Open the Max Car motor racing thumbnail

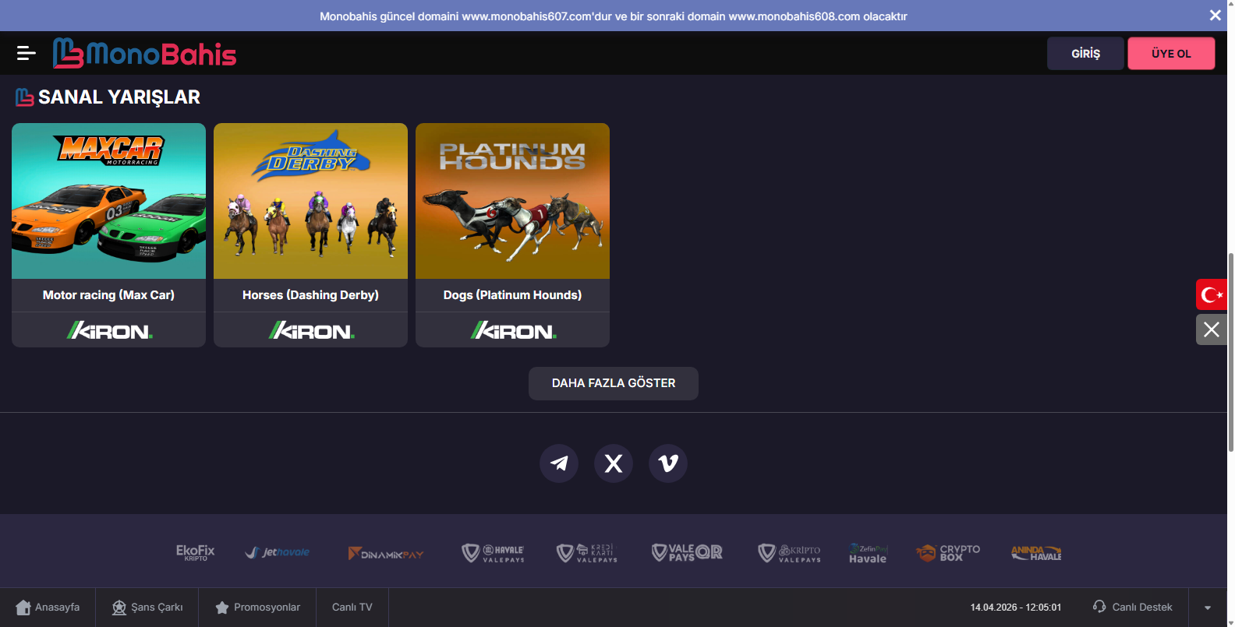108,201
